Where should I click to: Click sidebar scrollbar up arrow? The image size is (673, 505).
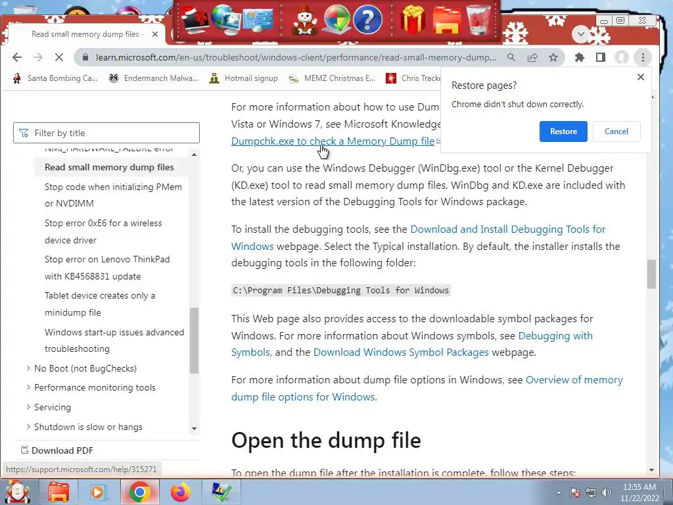click(x=195, y=154)
